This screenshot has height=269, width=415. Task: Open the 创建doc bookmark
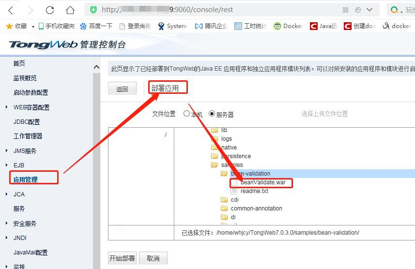[x=360, y=26]
